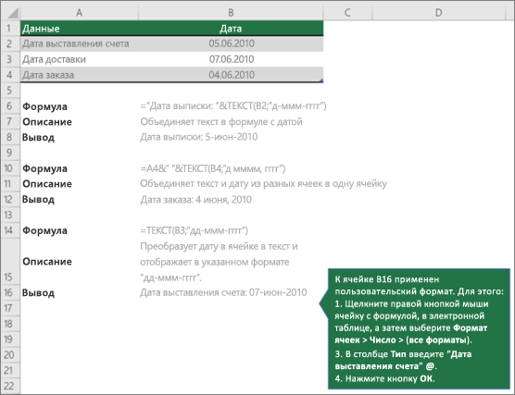Select cell with date 04.06.2010

[x=231, y=75]
